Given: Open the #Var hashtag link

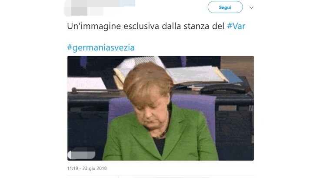Looking at the screenshot, I should 236,26.
